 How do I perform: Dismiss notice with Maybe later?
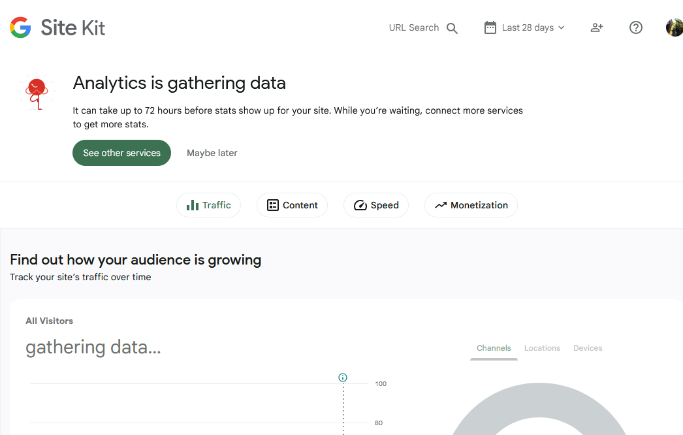(x=212, y=153)
